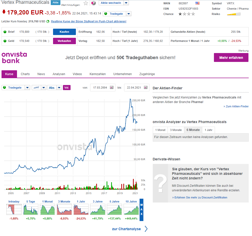This screenshot has height=236, width=252.
Task: Click the Verkaufen button
Action: point(64,41)
